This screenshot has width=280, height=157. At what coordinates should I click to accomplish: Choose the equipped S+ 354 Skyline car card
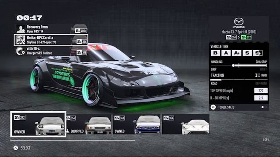click(x=89, y=124)
